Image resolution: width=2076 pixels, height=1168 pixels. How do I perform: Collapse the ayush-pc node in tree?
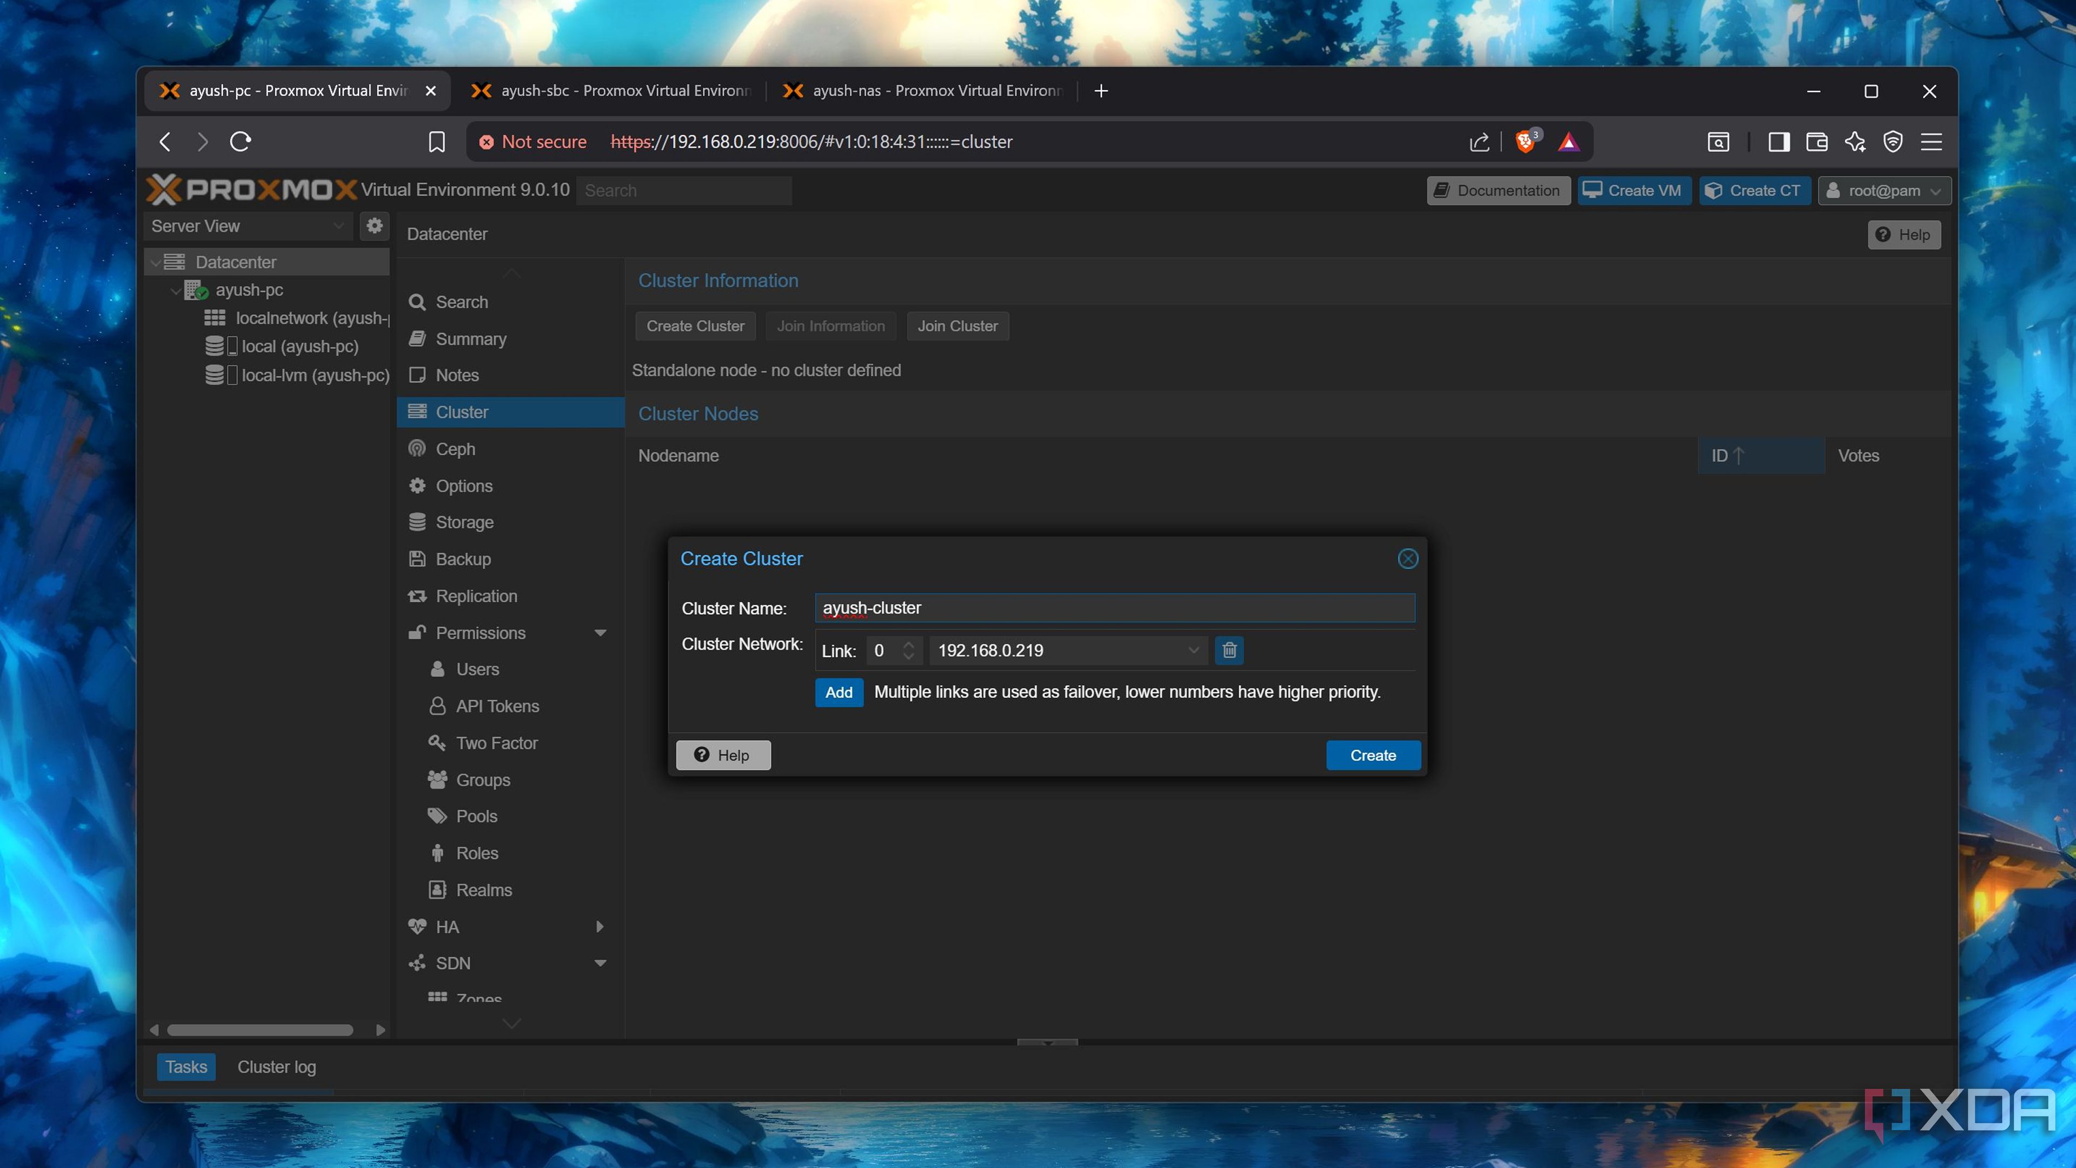point(175,290)
